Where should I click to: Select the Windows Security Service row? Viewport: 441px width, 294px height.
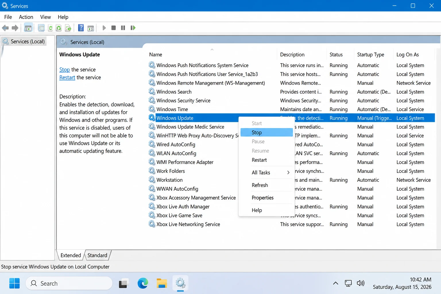coord(291,100)
